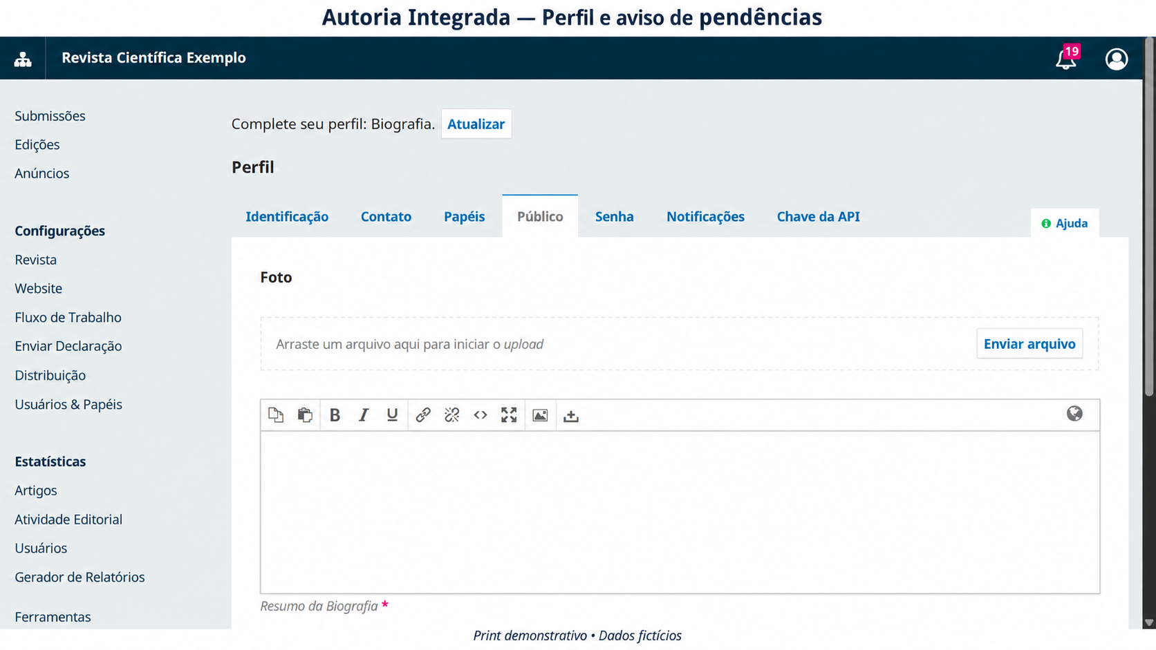Image resolution: width=1156 pixels, height=650 pixels.
Task: Open Usuários & Papéis in sidebar
Action: coord(68,404)
